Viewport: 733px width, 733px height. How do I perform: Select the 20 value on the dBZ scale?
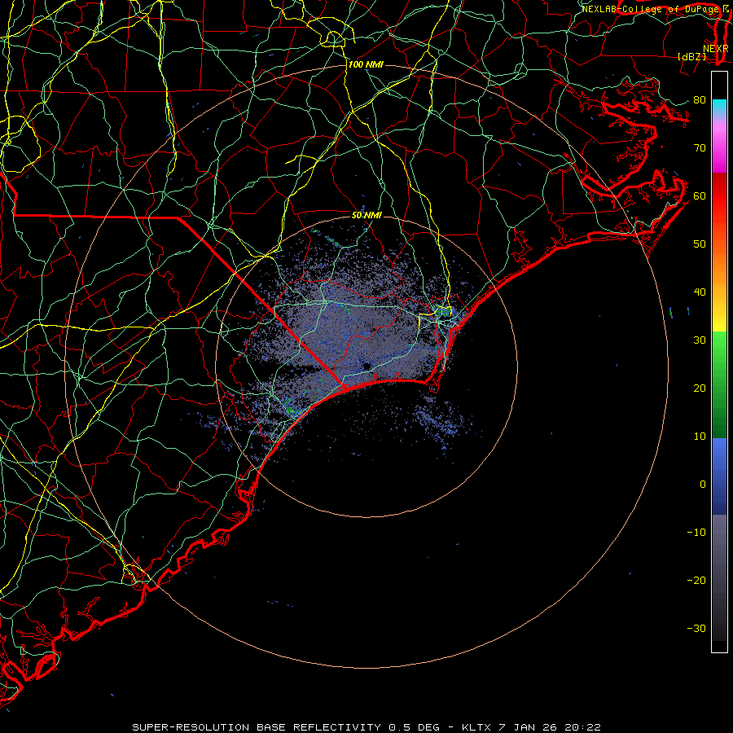700,388
